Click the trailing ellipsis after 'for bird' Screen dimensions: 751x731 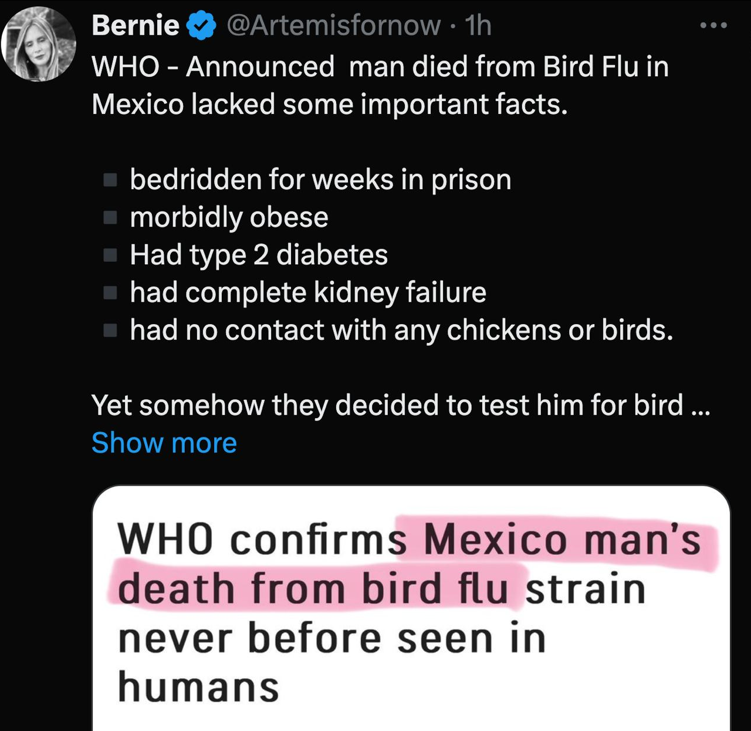click(701, 406)
